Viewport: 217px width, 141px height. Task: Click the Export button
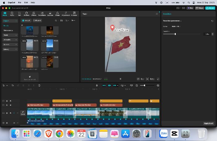pyautogui.click(x=210, y=8)
